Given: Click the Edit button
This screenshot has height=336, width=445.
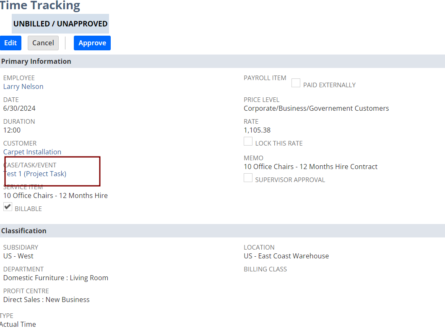Looking at the screenshot, I should (x=10, y=43).
